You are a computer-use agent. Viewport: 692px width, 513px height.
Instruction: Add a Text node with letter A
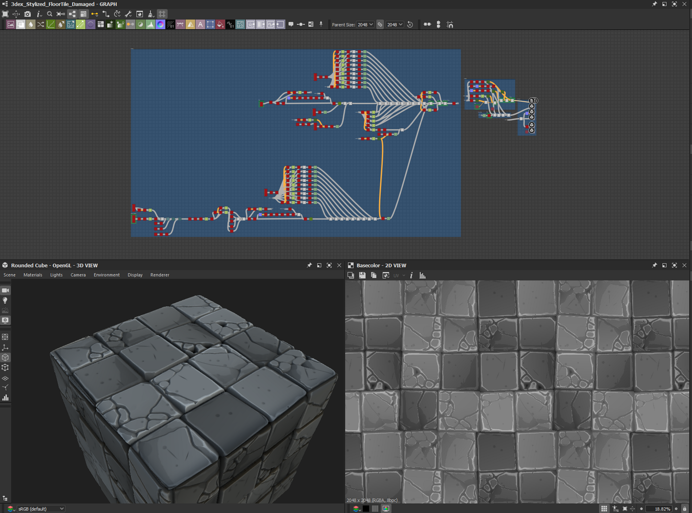(x=200, y=24)
